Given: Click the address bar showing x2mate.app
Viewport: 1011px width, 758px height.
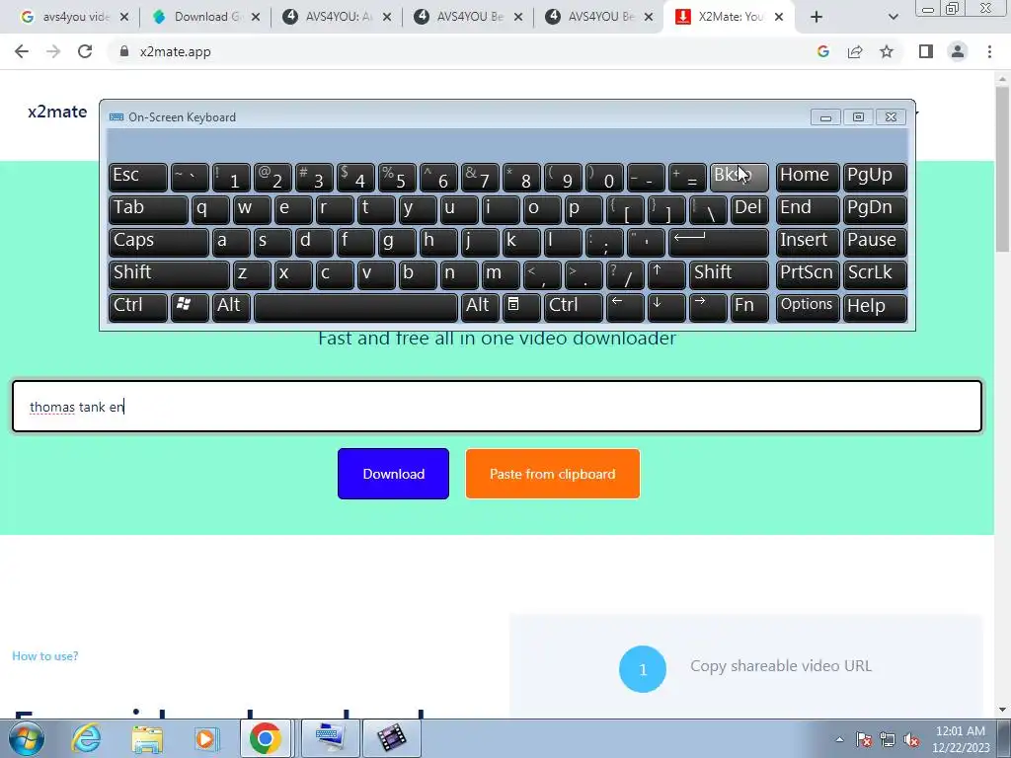Looking at the screenshot, I should pyautogui.click(x=451, y=51).
